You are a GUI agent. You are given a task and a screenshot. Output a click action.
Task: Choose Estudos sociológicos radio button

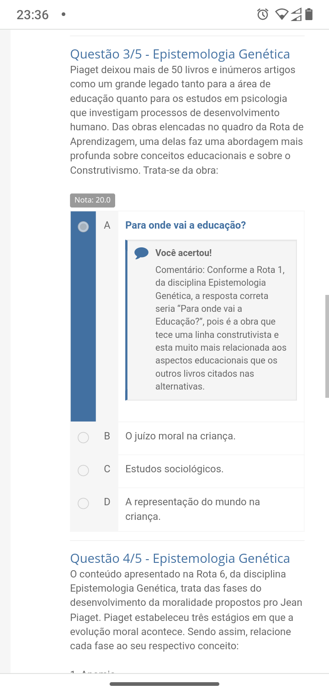(x=83, y=470)
